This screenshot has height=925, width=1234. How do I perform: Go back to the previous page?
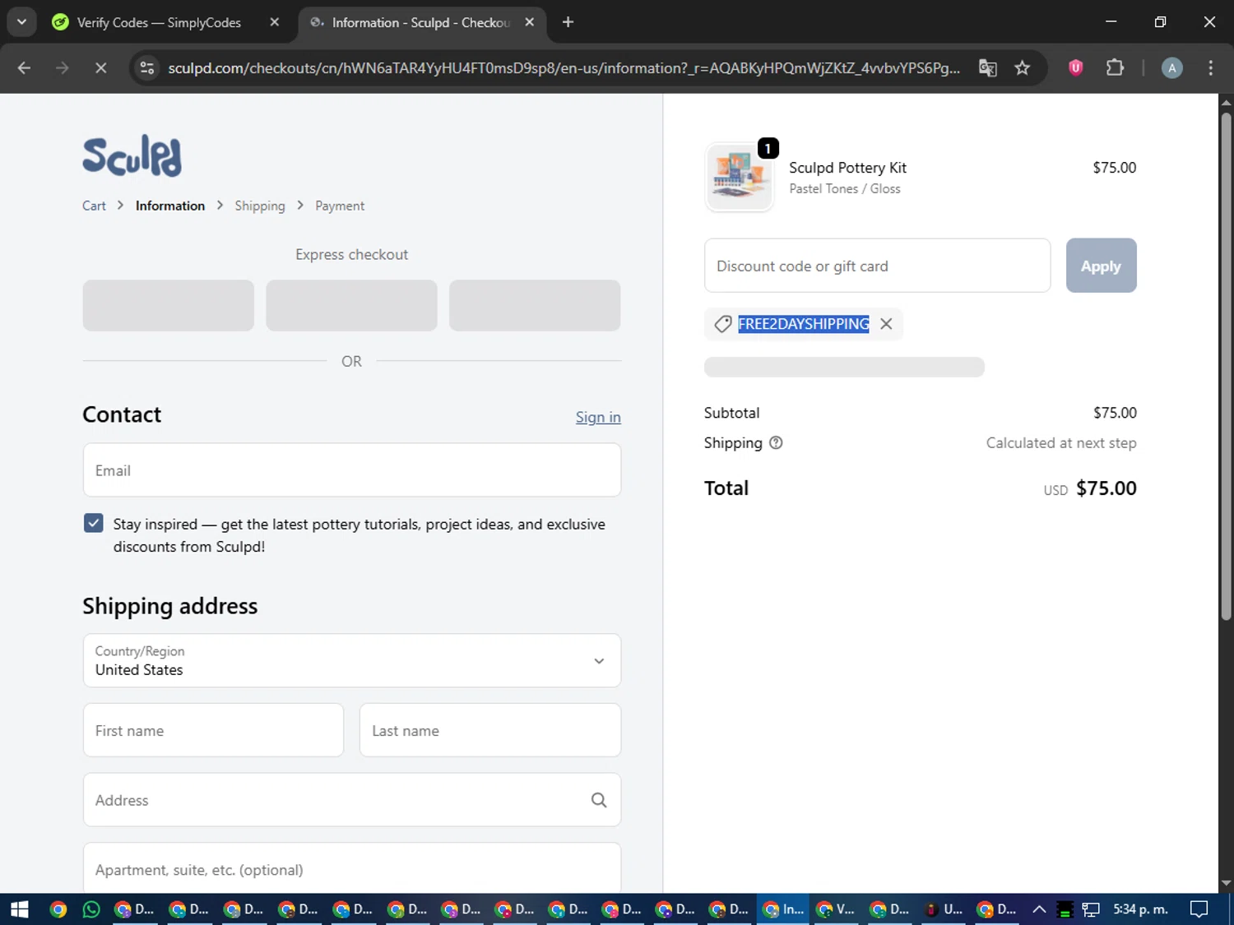tap(24, 68)
